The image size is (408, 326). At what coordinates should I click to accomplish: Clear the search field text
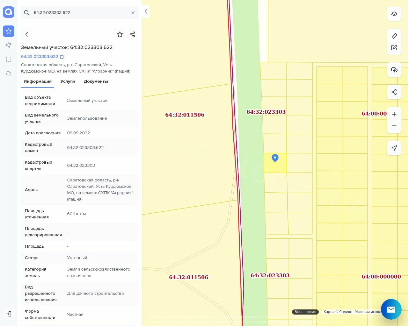click(133, 13)
